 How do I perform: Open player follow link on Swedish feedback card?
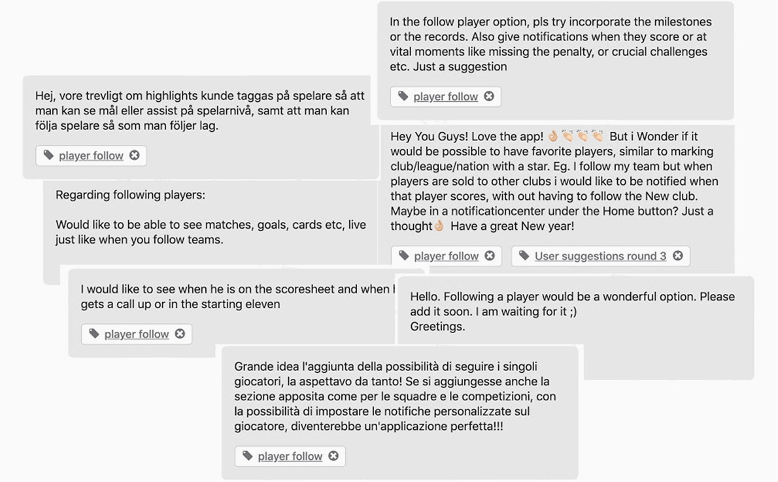point(91,155)
